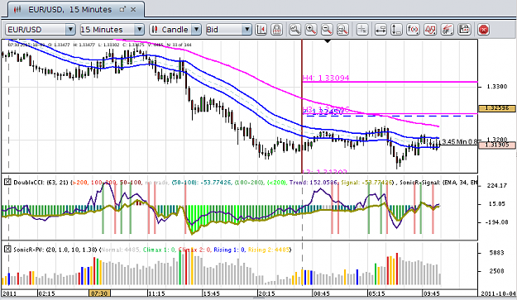Click the 09:45 time axis label

coord(431,293)
